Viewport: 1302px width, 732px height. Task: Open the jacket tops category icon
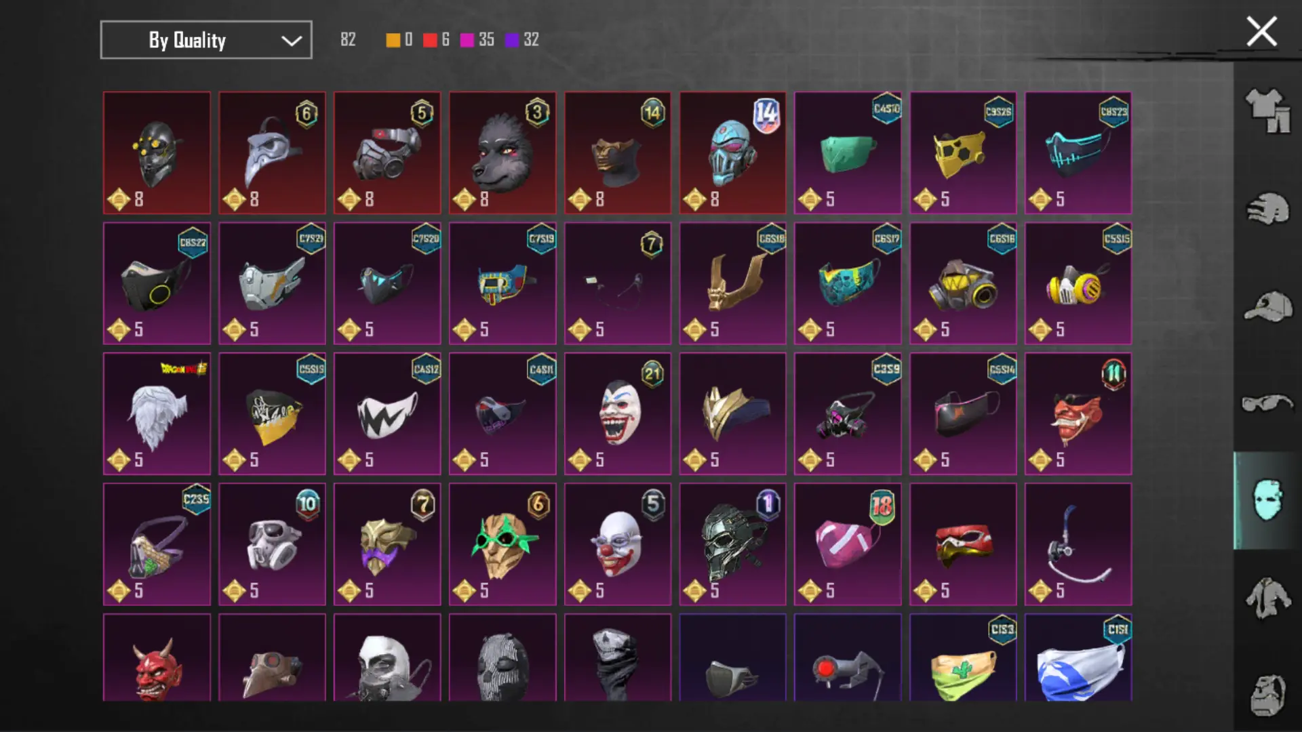point(1267,598)
